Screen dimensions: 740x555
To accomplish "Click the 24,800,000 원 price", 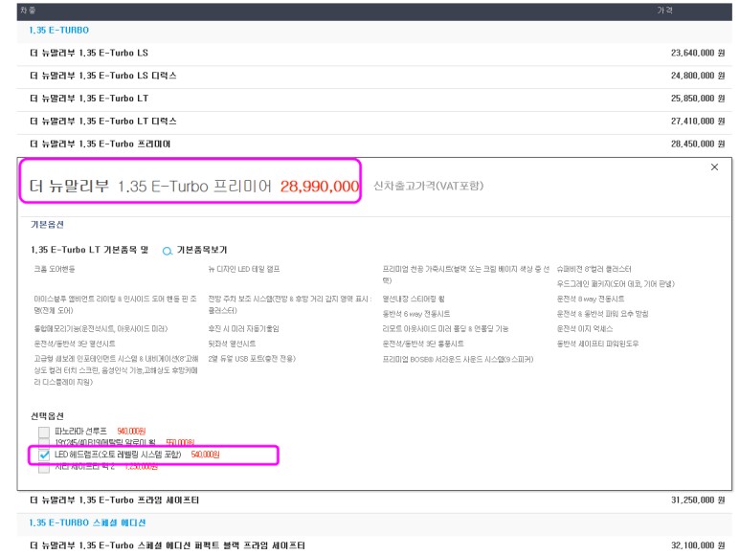I will point(698,76).
